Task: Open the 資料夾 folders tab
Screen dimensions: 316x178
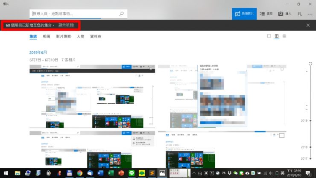Action: coord(96,37)
